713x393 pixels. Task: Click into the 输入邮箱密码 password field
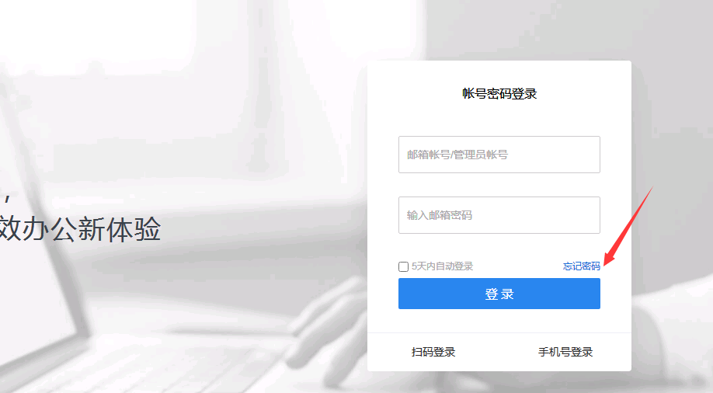(x=499, y=215)
